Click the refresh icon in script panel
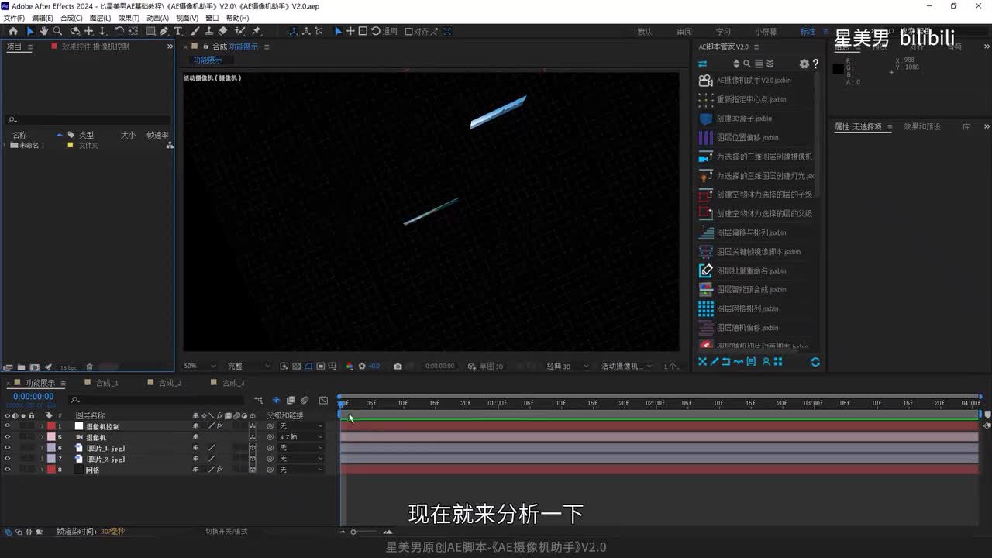Image resolution: width=992 pixels, height=558 pixels. 815,362
